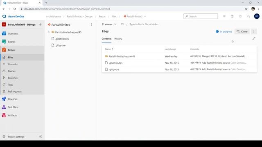Image resolution: width=262 pixels, height=147 pixels.
Task: Go to Commits page
Action: [x=13, y=64]
